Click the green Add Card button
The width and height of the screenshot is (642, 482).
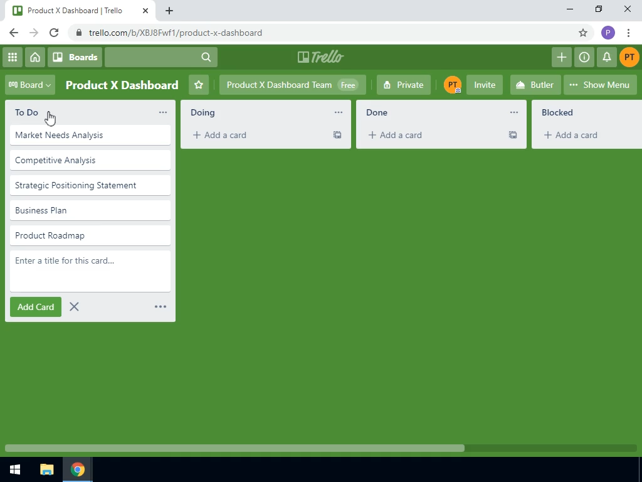[36, 307]
